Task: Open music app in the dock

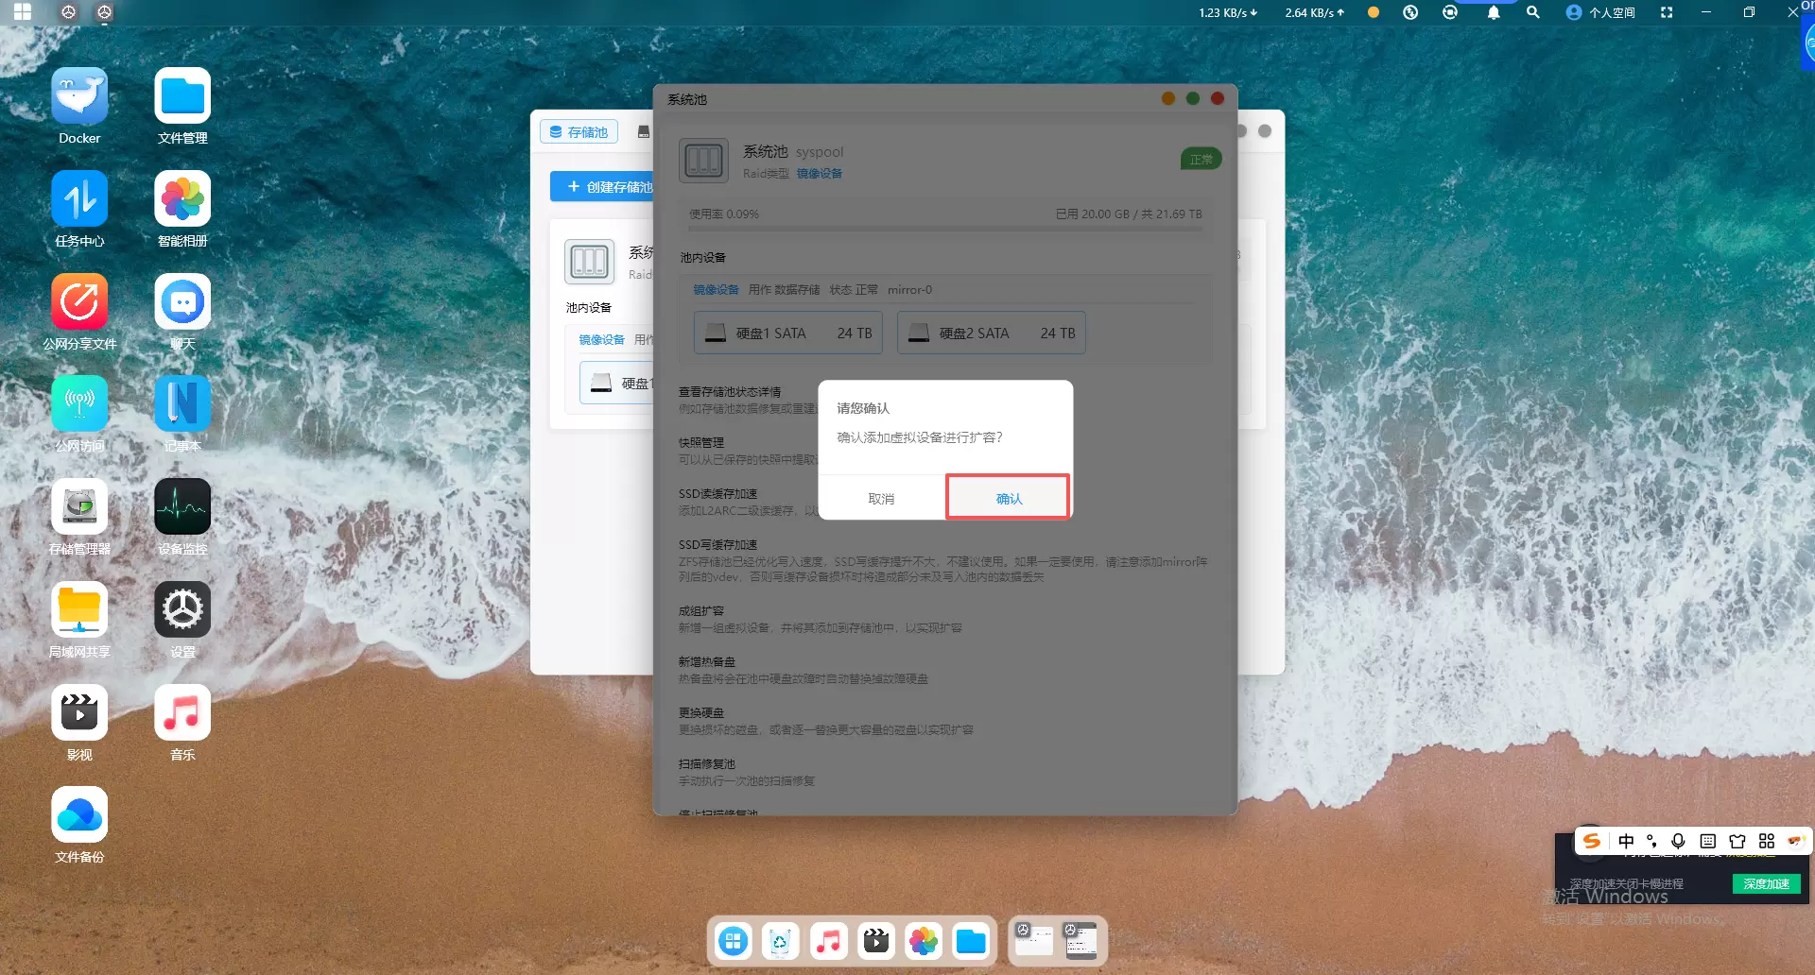Action: [x=828, y=941]
